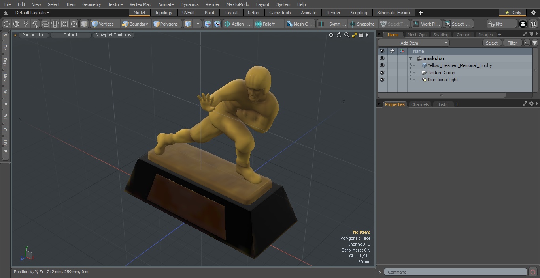Image resolution: width=540 pixels, height=278 pixels.
Task: Switch to the Channels tab
Action: [420, 104]
